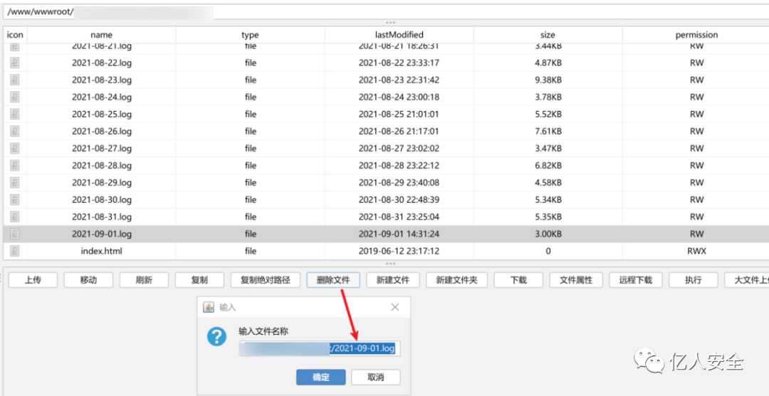Sort by the name column header

click(x=102, y=35)
